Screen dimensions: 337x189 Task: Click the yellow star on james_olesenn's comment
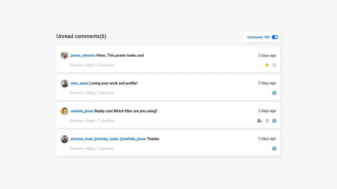point(267,65)
